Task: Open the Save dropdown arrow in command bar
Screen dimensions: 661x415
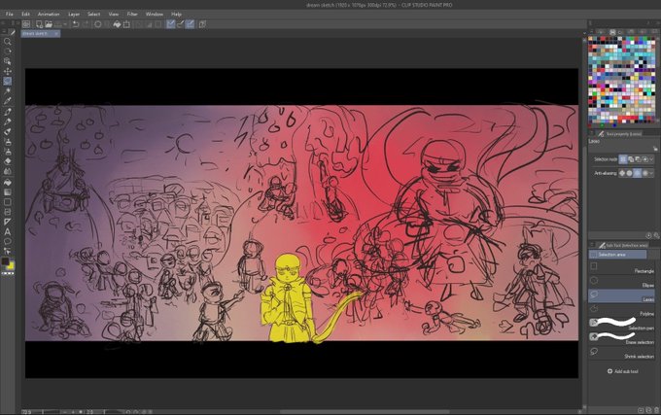Action: click(x=65, y=24)
